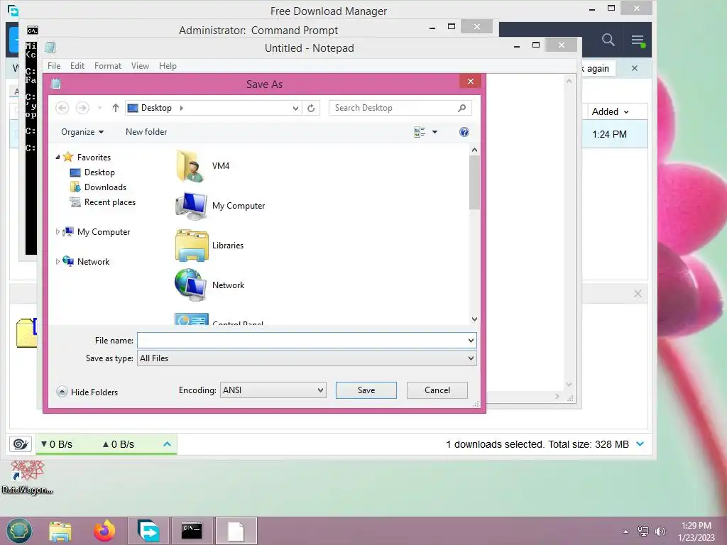Click New folder in the toolbar
The height and width of the screenshot is (545, 727).
(x=146, y=132)
